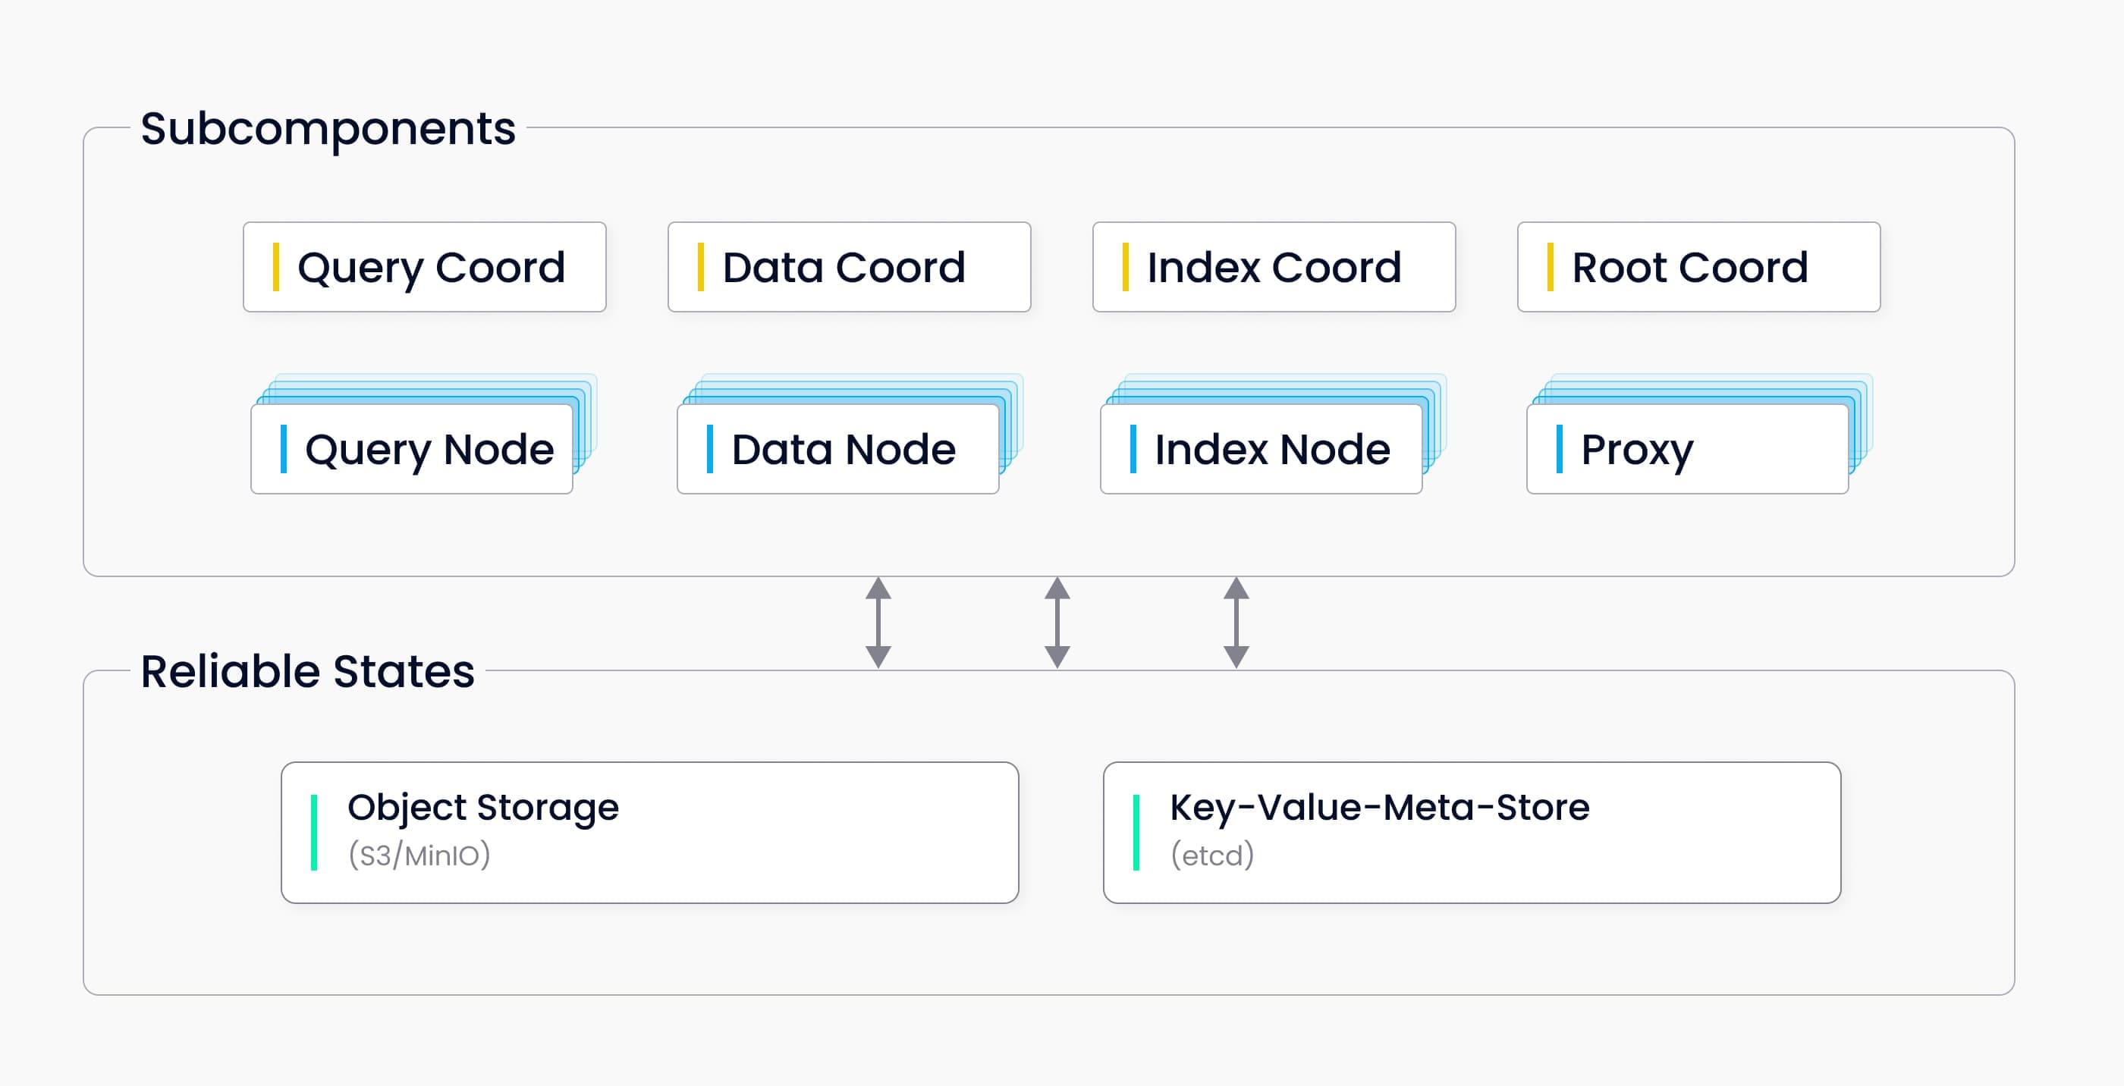Image resolution: width=2124 pixels, height=1086 pixels.
Task: Click the Root Coord component
Action: [x=1698, y=267]
